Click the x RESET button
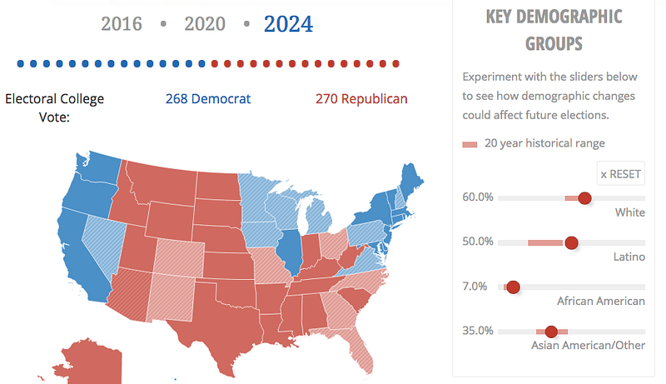Image resolution: width=666 pixels, height=384 pixels. pyautogui.click(x=620, y=174)
